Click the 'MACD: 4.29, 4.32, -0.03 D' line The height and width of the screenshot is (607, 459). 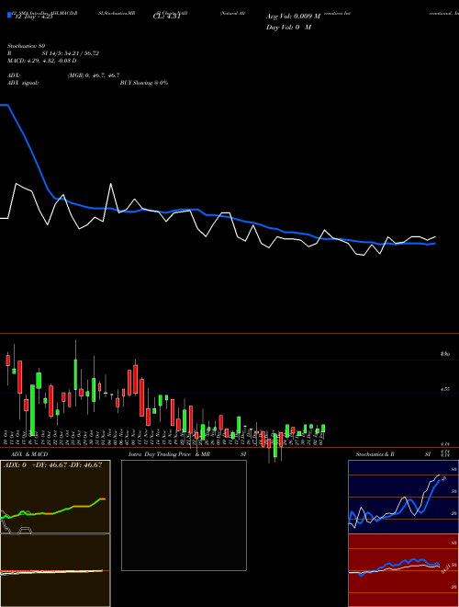click(41, 61)
